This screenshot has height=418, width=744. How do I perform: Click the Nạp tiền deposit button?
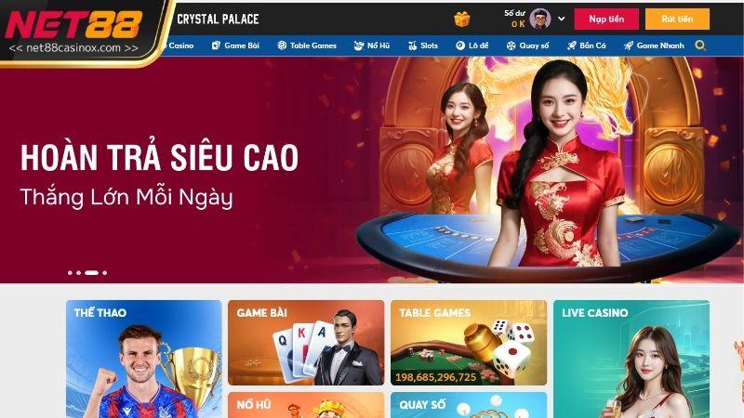pos(606,19)
